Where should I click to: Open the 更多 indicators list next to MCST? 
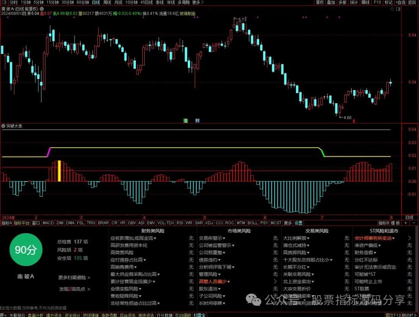pos(288,223)
